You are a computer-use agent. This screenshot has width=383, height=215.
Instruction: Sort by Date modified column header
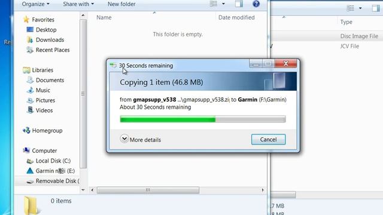tap(236, 17)
